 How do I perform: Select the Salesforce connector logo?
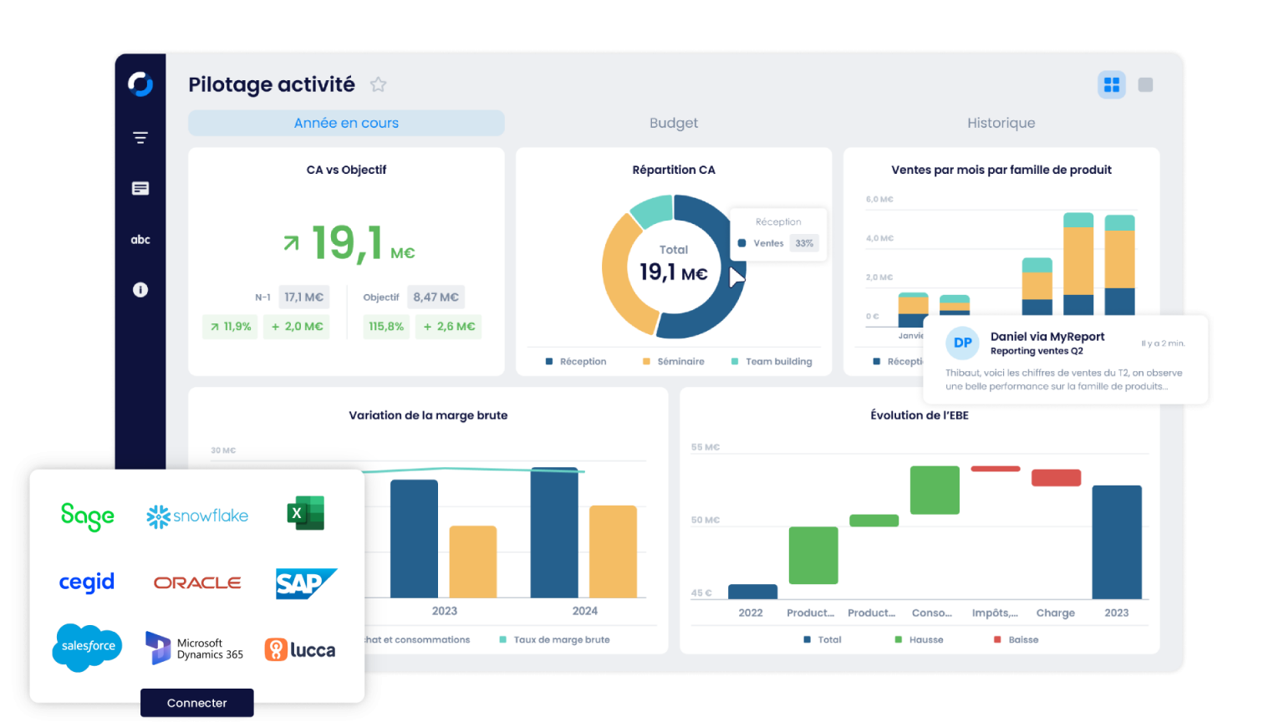coord(87,647)
